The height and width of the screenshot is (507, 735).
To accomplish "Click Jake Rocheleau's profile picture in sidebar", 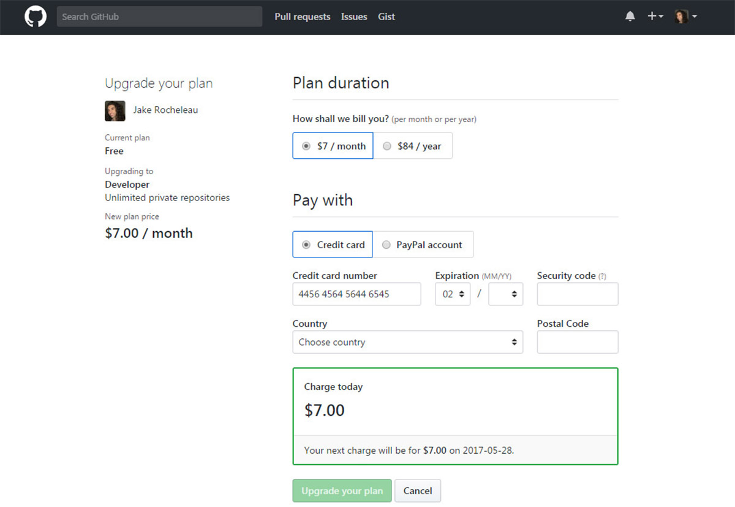I will pyautogui.click(x=115, y=110).
